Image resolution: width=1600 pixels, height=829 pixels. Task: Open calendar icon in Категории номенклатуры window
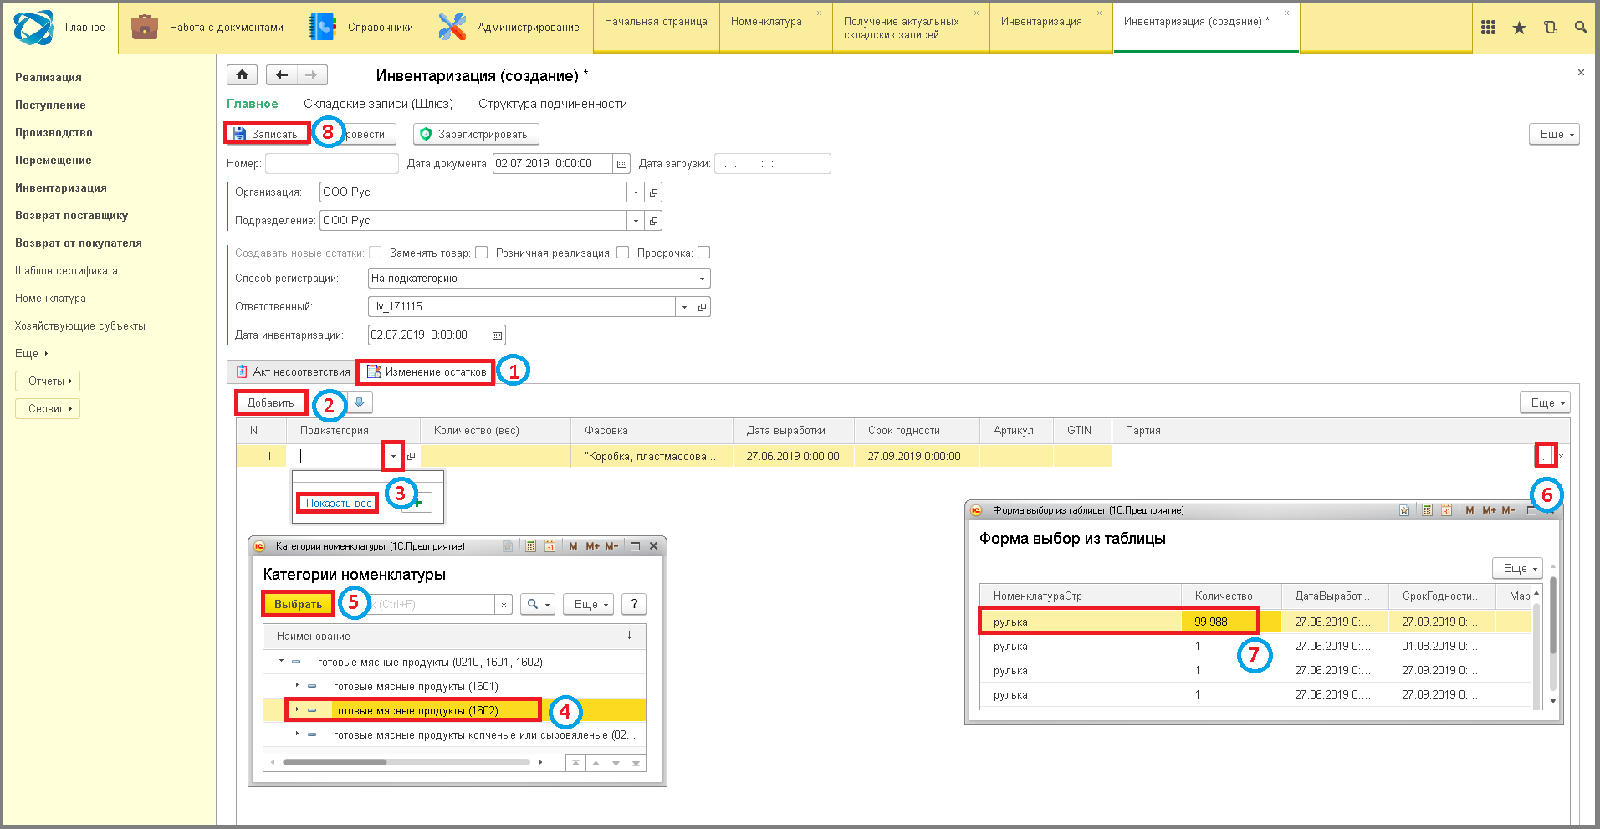[550, 546]
